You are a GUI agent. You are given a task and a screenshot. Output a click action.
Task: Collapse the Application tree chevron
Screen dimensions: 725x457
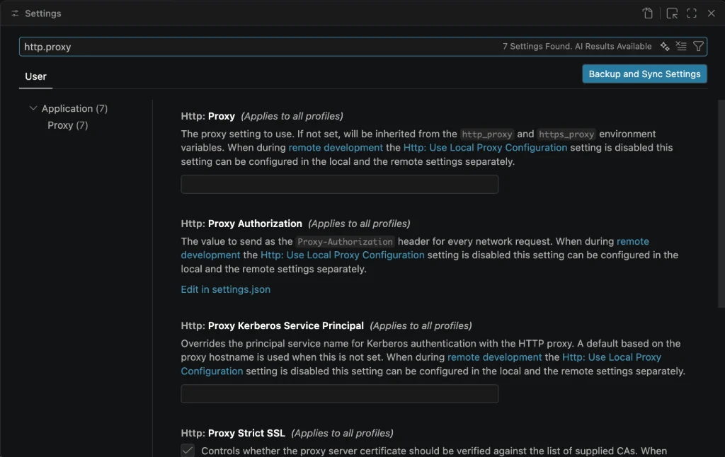[33, 108]
